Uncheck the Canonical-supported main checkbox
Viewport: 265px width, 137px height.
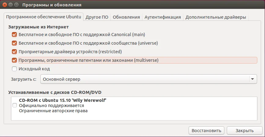pyautogui.click(x=14, y=35)
